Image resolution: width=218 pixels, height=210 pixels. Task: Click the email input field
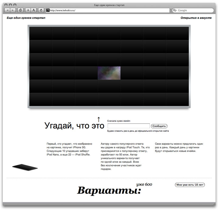(128, 126)
